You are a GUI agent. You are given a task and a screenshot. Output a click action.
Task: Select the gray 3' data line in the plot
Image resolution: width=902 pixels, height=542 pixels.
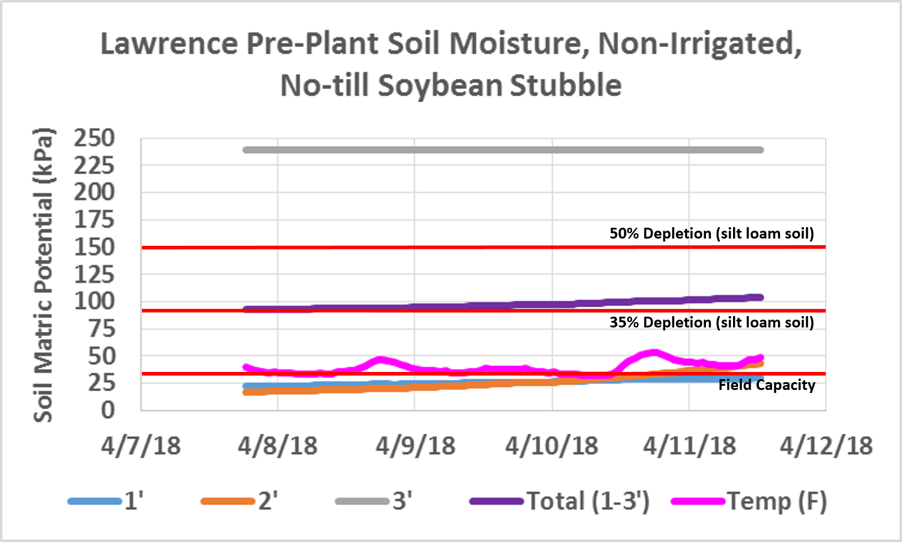click(x=503, y=150)
